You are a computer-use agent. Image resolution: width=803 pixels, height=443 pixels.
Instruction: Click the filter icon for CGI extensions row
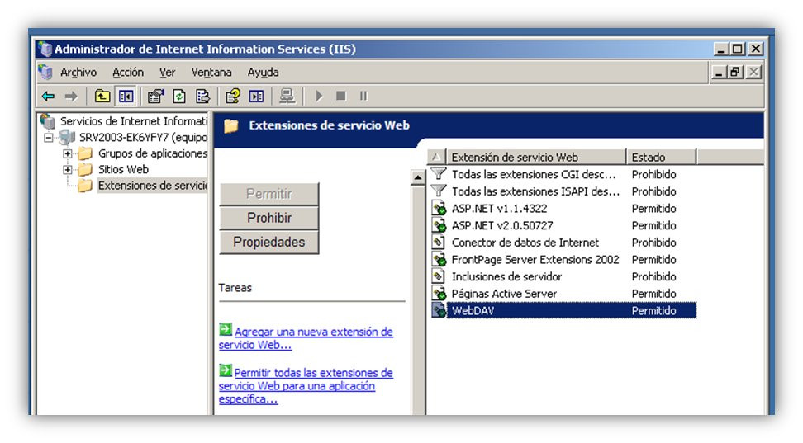(439, 174)
